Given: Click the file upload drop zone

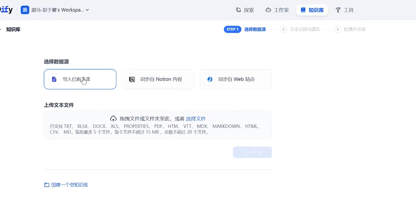Looking at the screenshot, I should click(158, 125).
